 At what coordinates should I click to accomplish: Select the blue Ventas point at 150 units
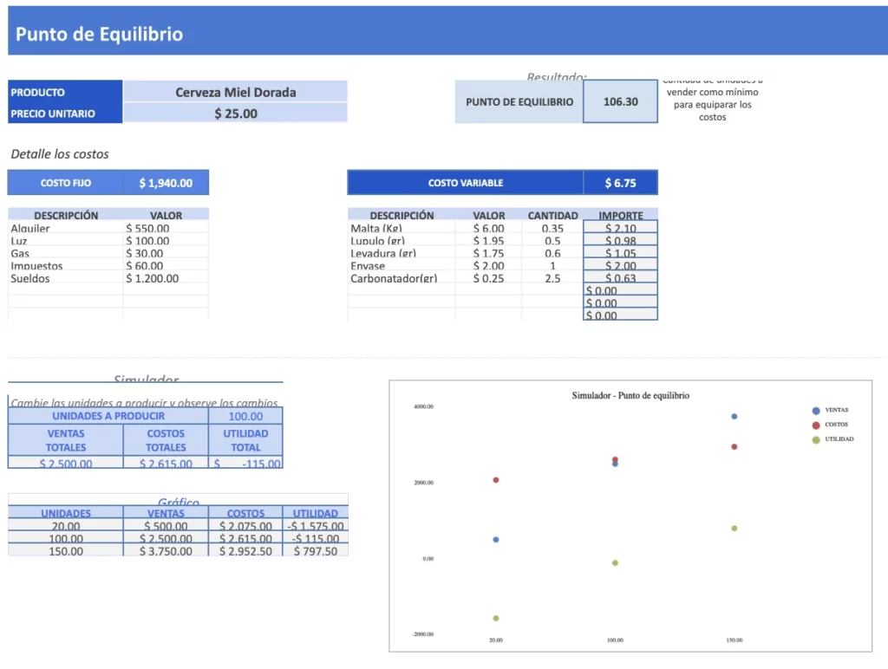pos(734,416)
